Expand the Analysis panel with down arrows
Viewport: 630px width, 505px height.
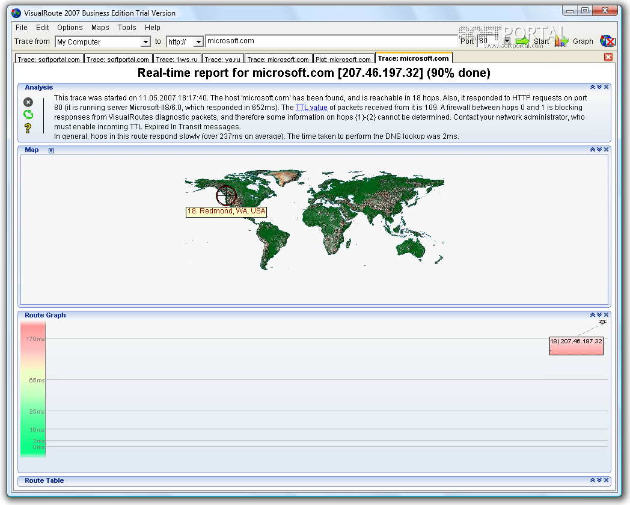pos(599,87)
